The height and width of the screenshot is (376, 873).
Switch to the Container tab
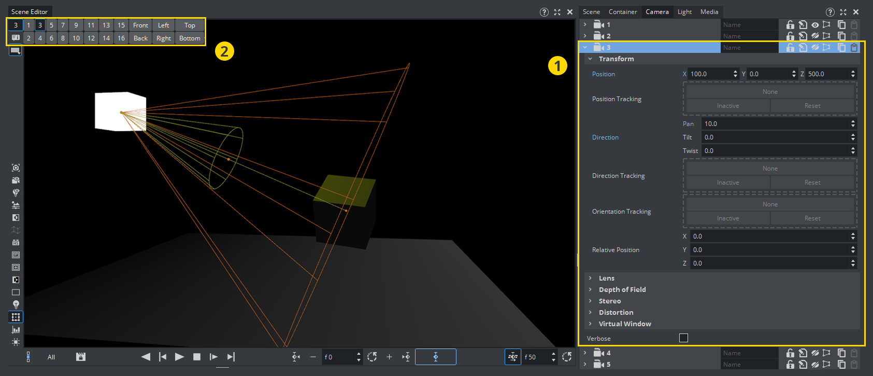[x=623, y=12]
